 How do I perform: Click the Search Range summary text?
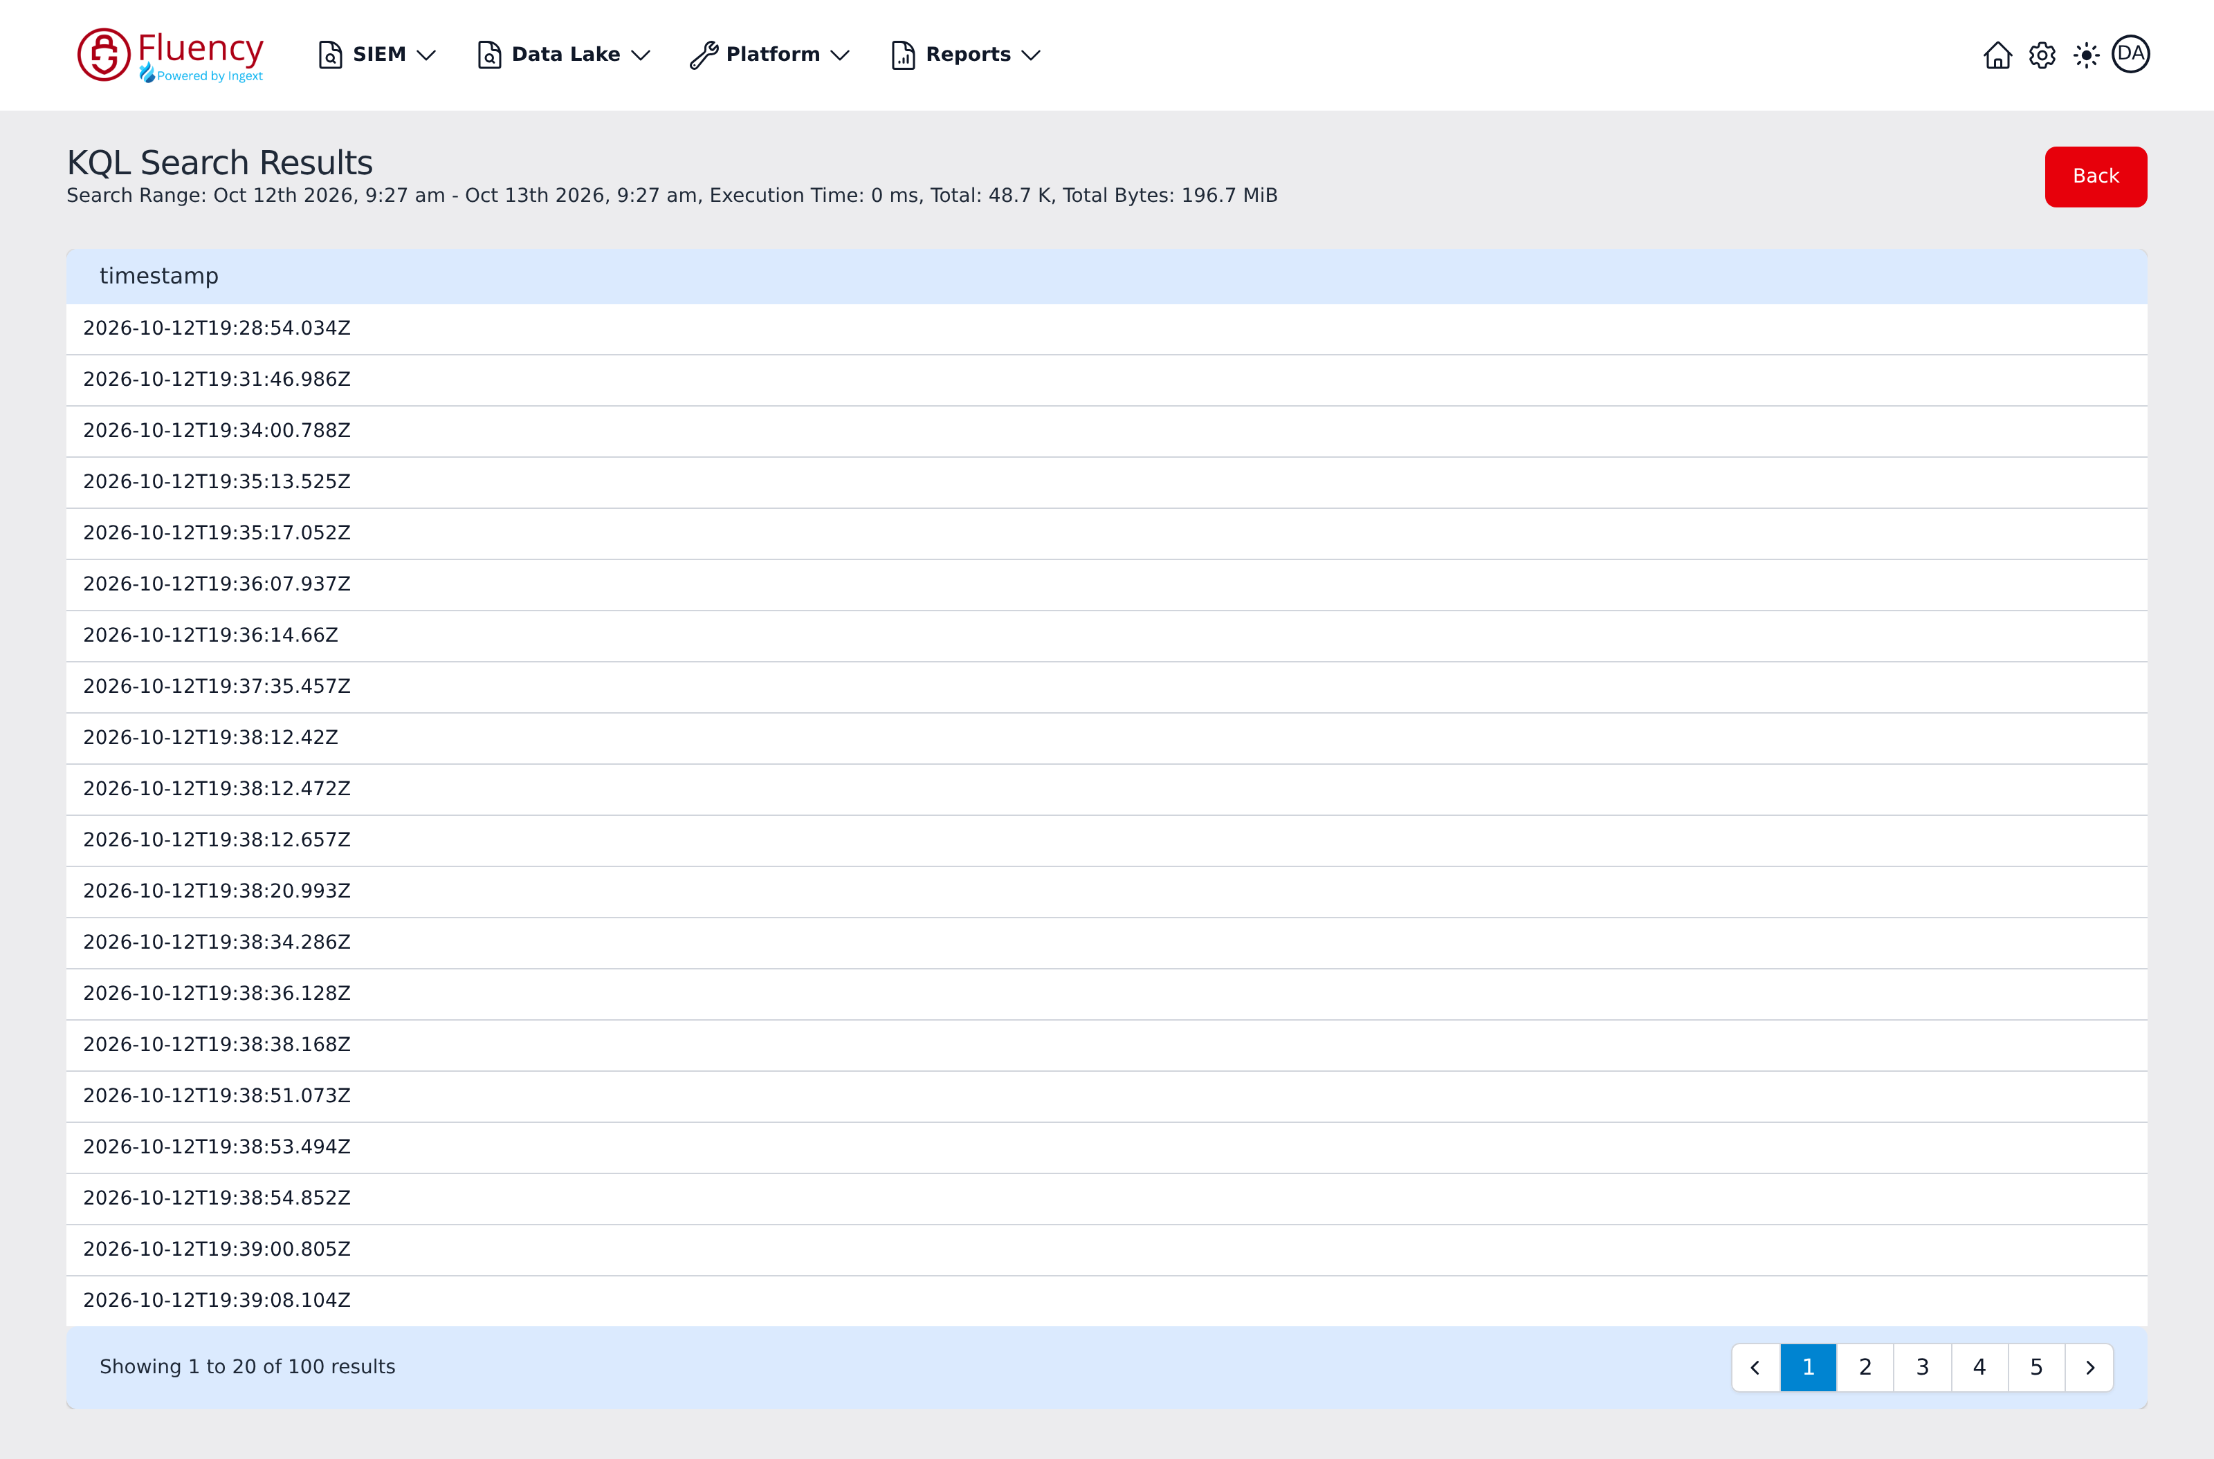click(x=673, y=196)
